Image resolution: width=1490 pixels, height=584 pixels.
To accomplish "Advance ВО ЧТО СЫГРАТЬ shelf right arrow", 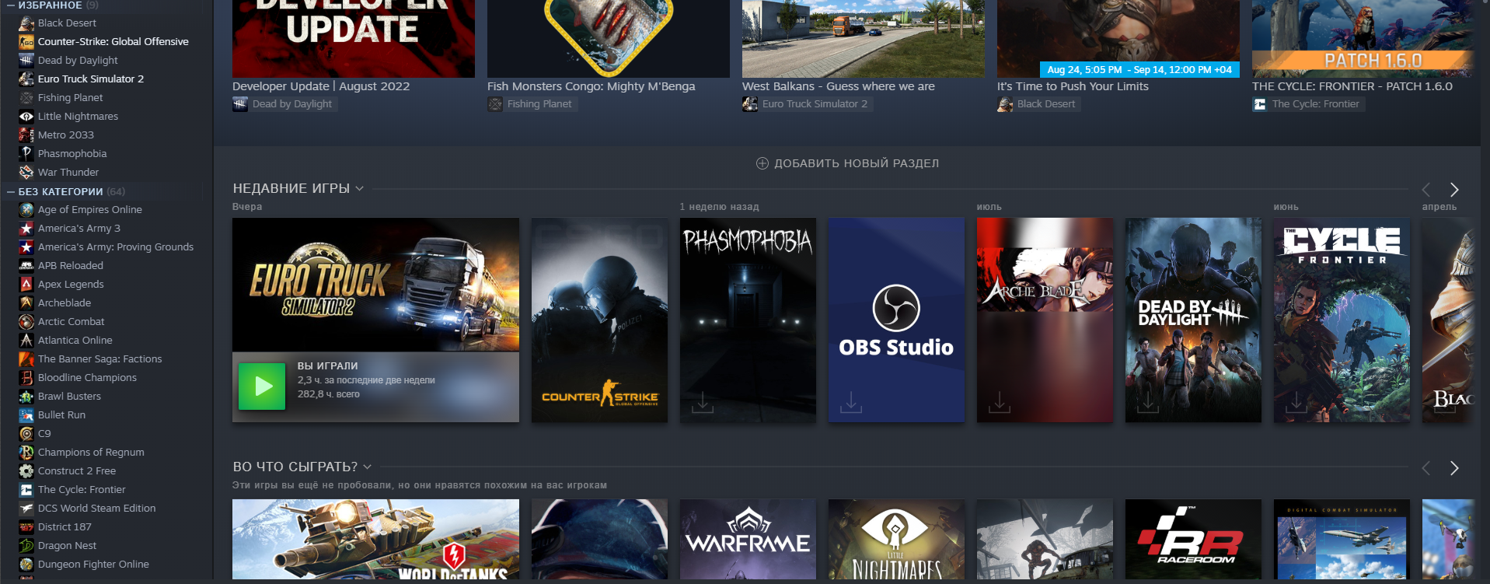I will (x=1454, y=468).
